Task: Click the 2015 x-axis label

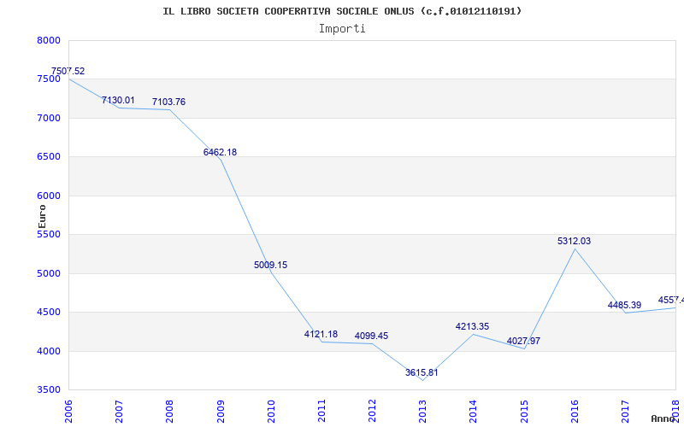Action: point(524,412)
